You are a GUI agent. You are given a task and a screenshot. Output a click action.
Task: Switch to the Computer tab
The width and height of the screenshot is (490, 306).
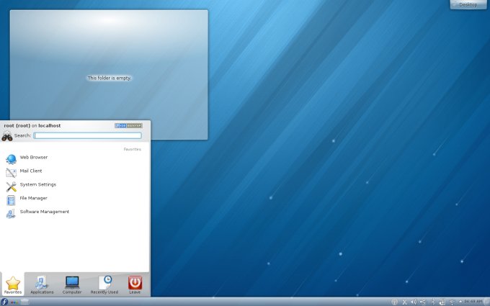(72, 285)
